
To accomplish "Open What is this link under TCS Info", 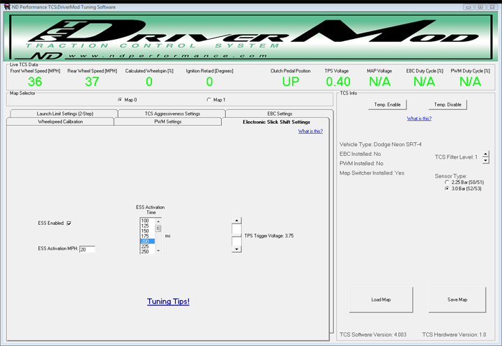I will coord(419,118).
